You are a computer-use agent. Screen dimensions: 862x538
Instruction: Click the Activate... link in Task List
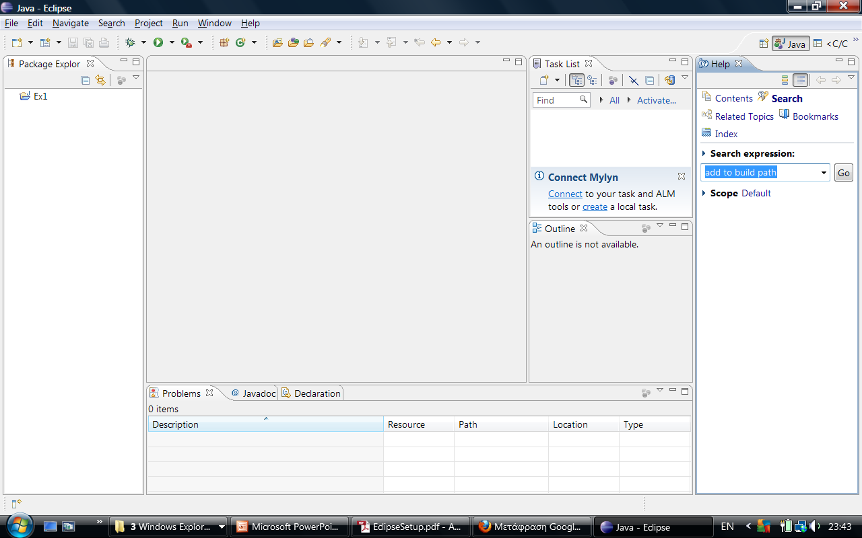[x=657, y=100]
